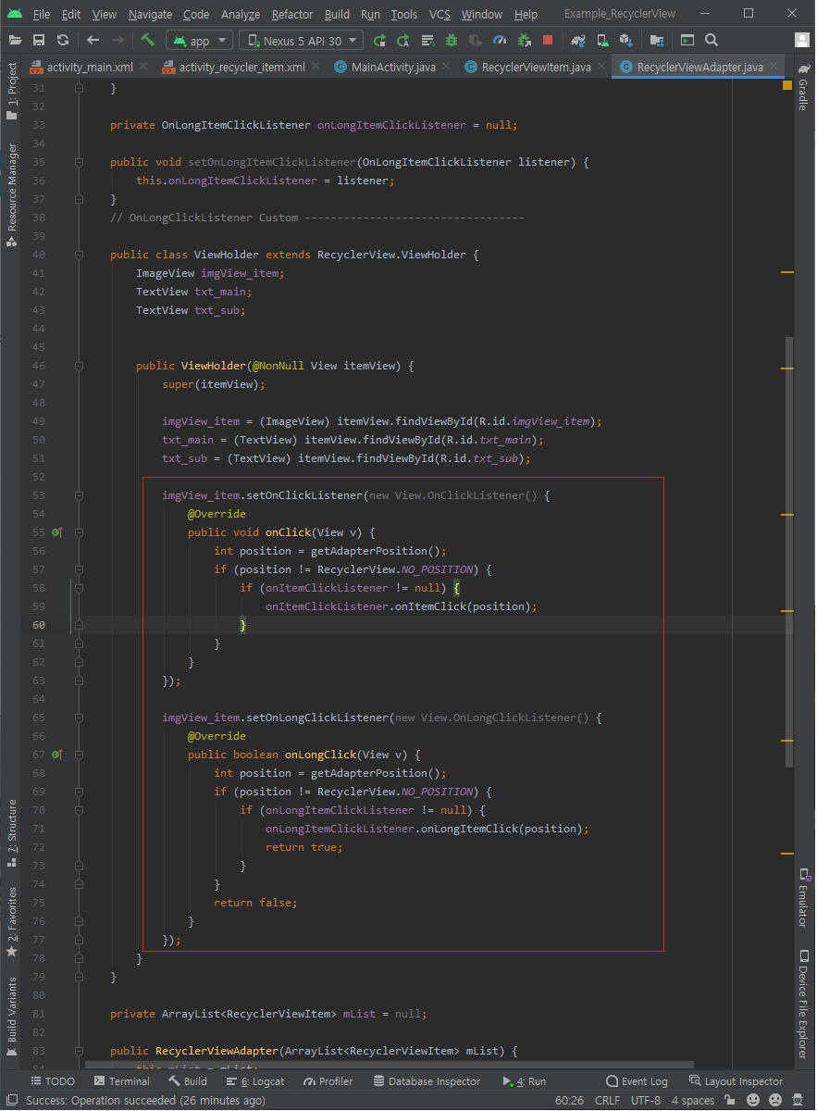The image size is (817, 1111).
Task: Open the Database Inspector tool window
Action: tap(427, 1081)
